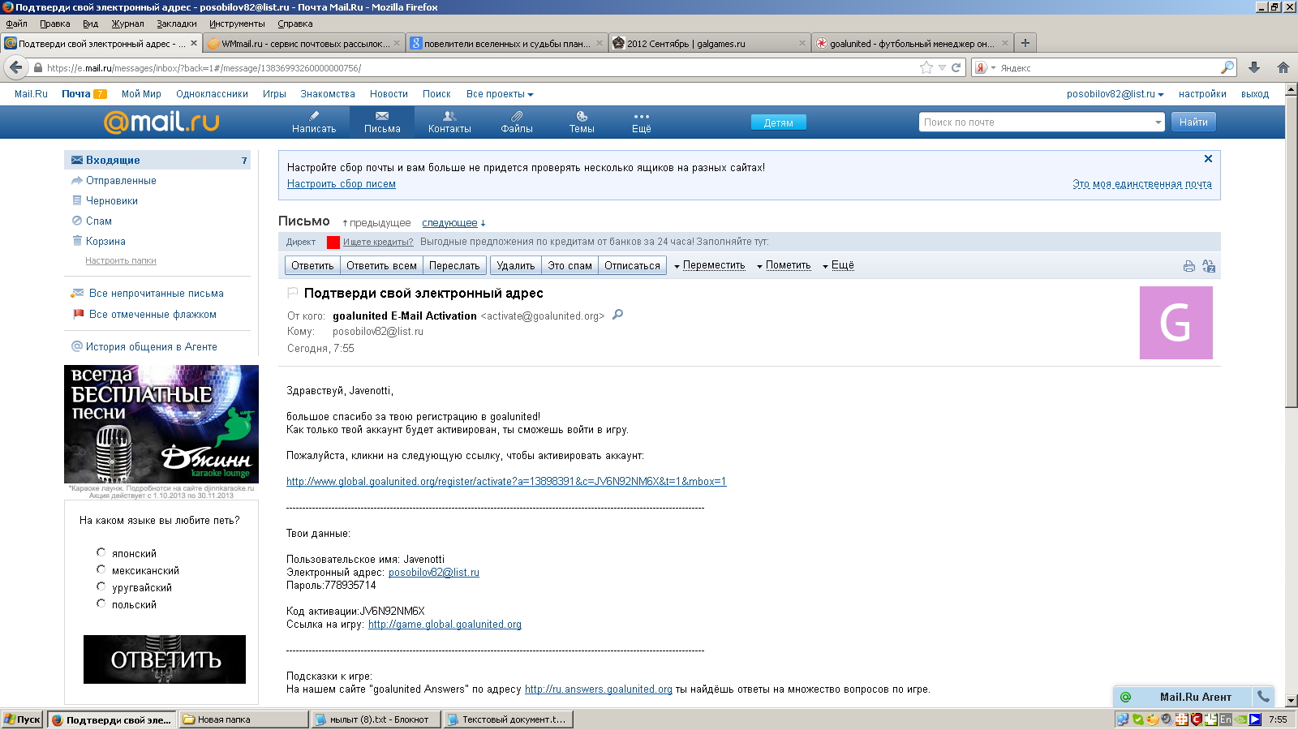Bookmark this page with the star icon

tap(926, 67)
